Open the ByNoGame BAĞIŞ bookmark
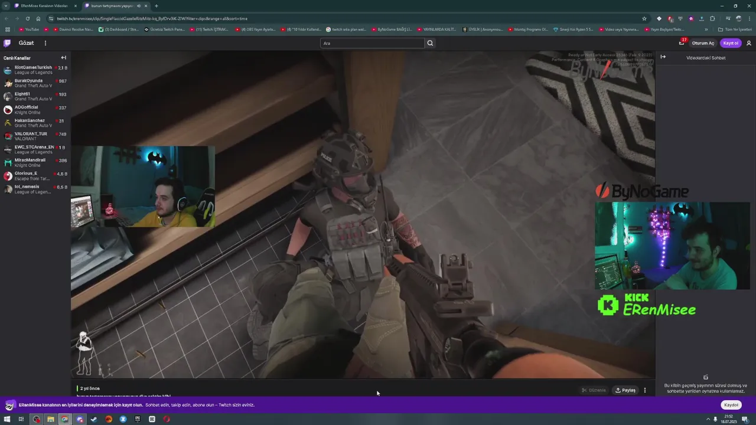756x425 pixels. tap(392, 29)
